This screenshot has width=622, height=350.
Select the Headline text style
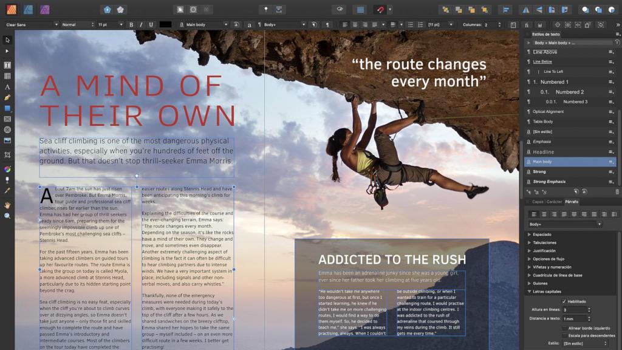544,152
